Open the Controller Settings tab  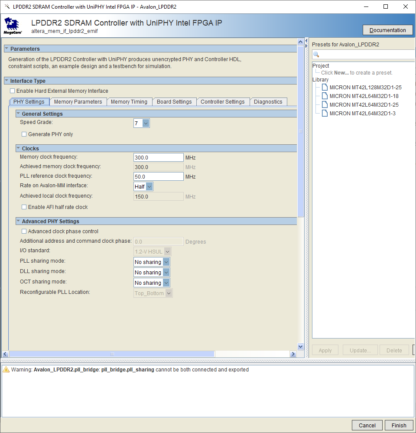[x=223, y=101]
